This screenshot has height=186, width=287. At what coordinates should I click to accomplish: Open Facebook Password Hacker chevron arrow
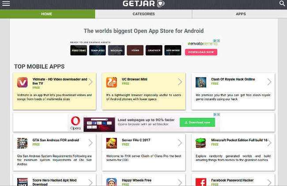[x=269, y=182]
